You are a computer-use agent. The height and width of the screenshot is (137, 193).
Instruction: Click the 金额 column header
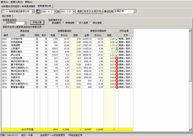(x=87, y=35)
